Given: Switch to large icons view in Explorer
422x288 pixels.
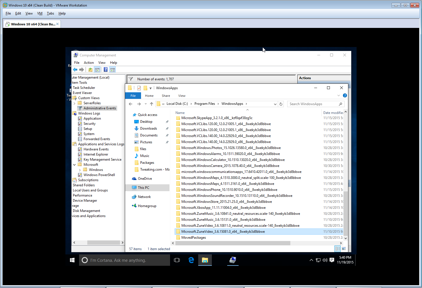Looking at the screenshot, I should (344, 249).
